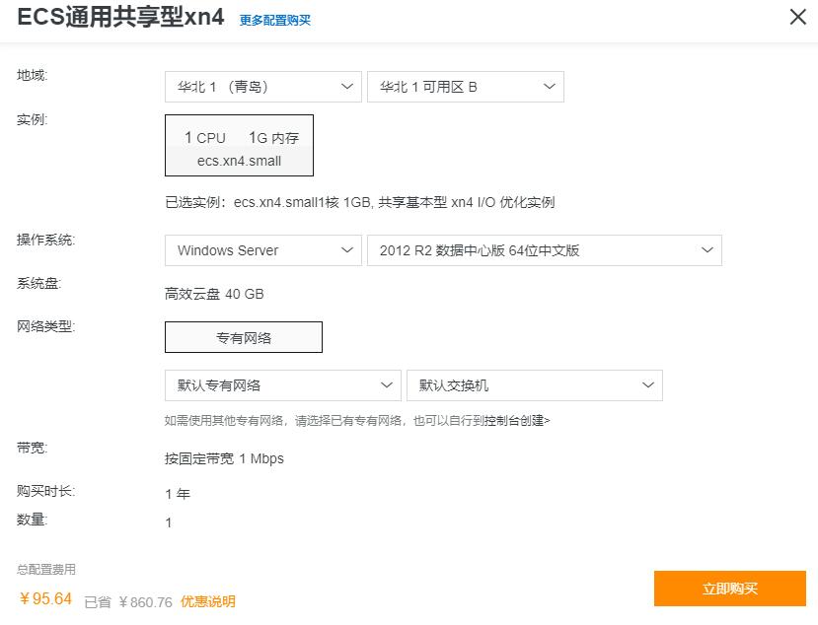Image resolution: width=818 pixels, height=625 pixels.
Task: Expand the 默认交换机 switch dropdown
Action: coord(533,385)
